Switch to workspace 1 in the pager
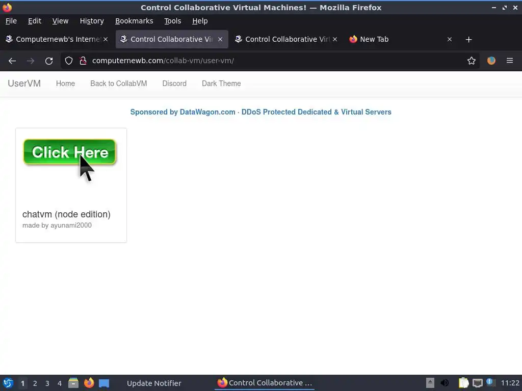Viewport: 522px width, 391px height. tap(22, 383)
